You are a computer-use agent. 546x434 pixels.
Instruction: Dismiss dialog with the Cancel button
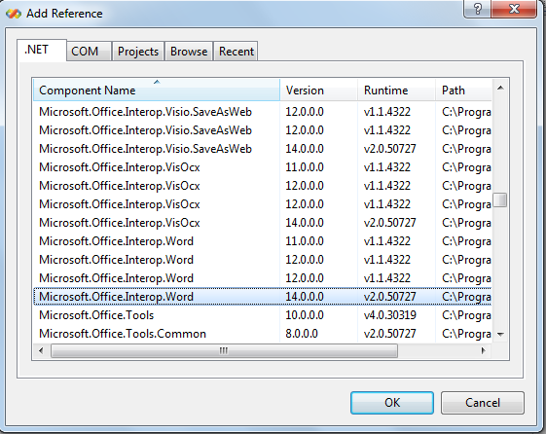click(x=483, y=403)
